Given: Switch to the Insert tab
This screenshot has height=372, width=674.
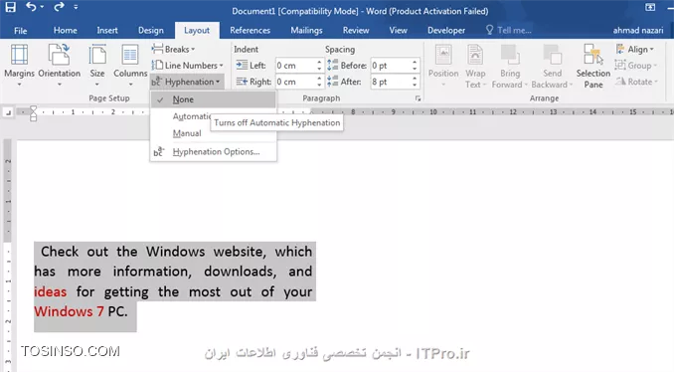Looking at the screenshot, I should 107,31.
